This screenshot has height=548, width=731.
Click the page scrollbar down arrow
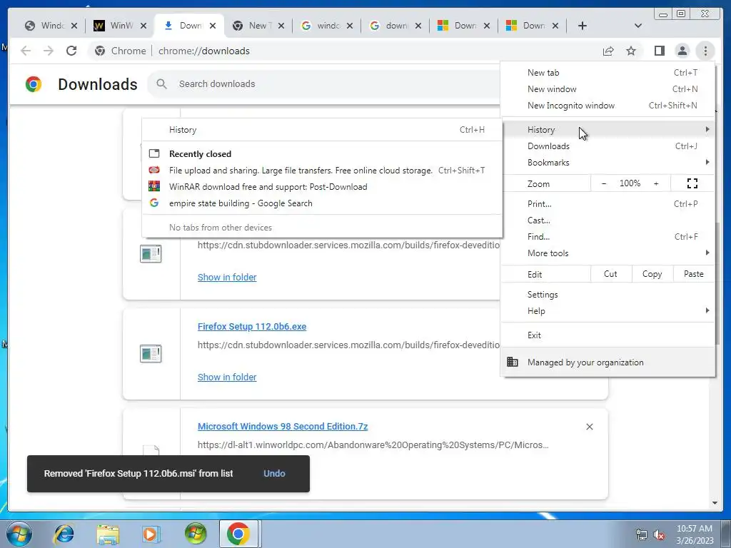[x=715, y=503]
